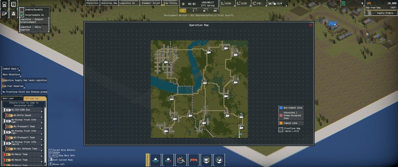Image resolution: width=398 pixels, height=167 pixels.
Task: Select the second star order icon with arrow
Action: (x=168, y=160)
